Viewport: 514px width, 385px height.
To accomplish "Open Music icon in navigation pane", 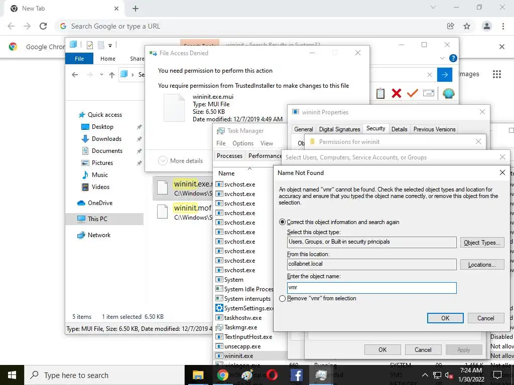I will pos(85,175).
